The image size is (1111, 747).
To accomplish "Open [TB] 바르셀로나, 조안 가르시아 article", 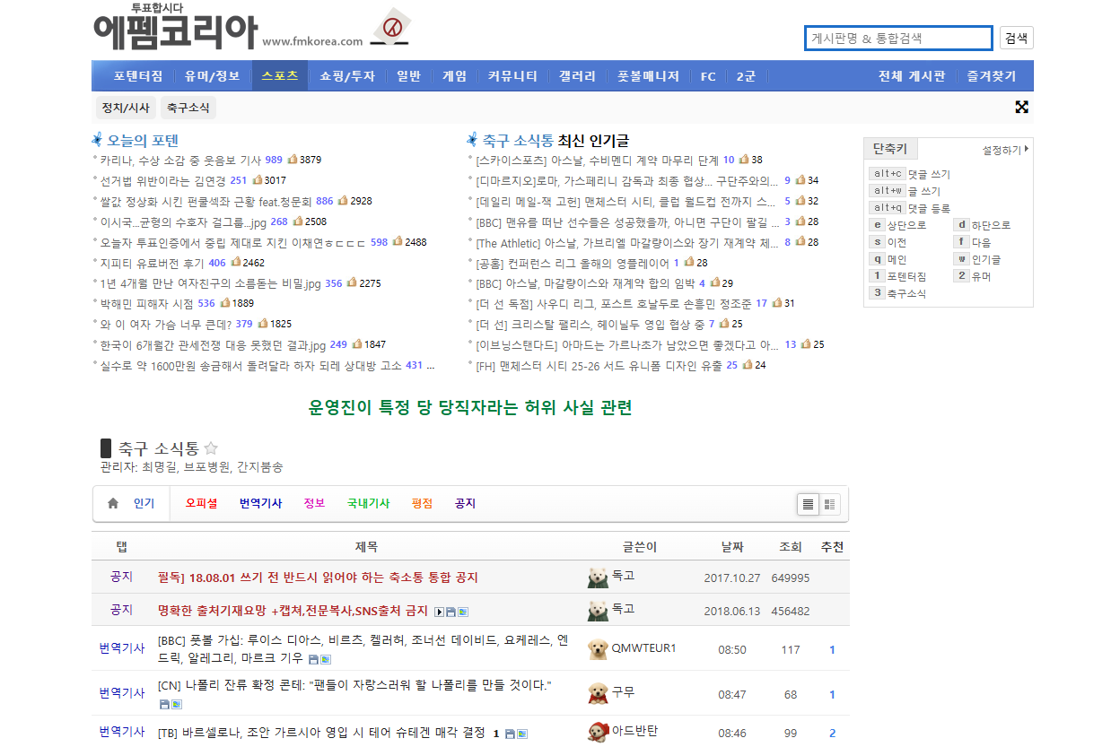I will [x=321, y=733].
